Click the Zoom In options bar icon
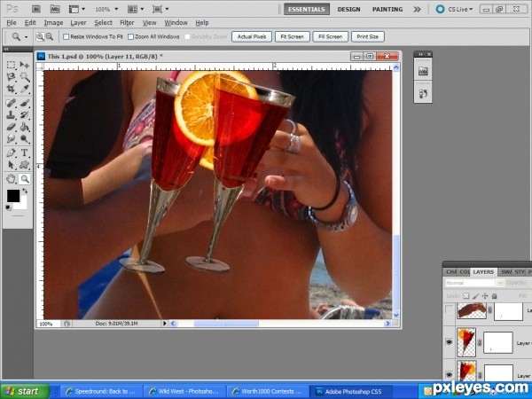The image size is (532, 399). tap(40, 36)
